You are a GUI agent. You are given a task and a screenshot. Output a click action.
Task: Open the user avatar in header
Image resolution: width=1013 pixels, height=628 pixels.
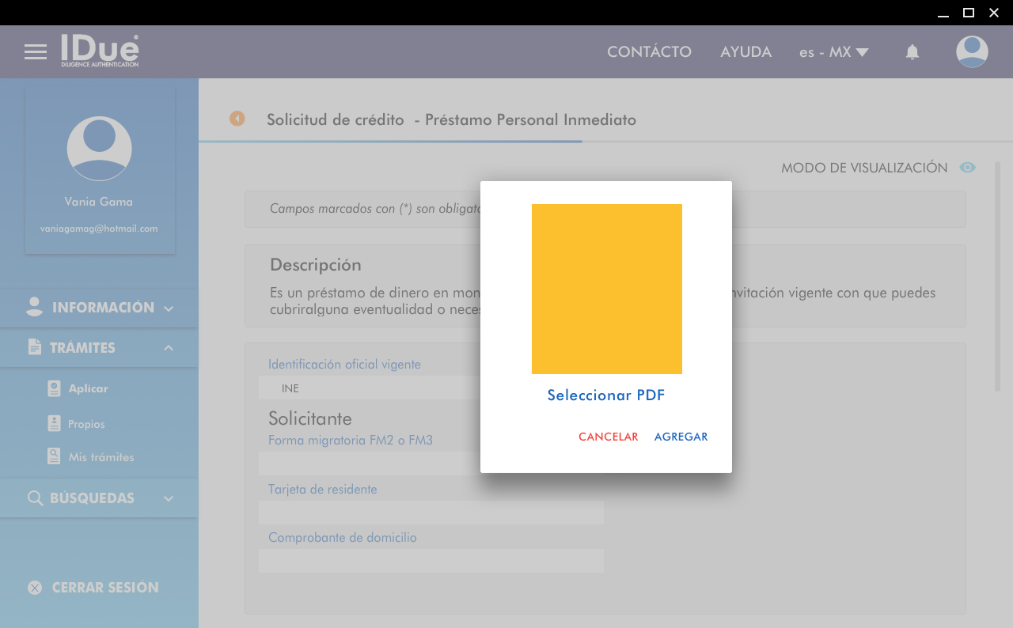(x=971, y=52)
